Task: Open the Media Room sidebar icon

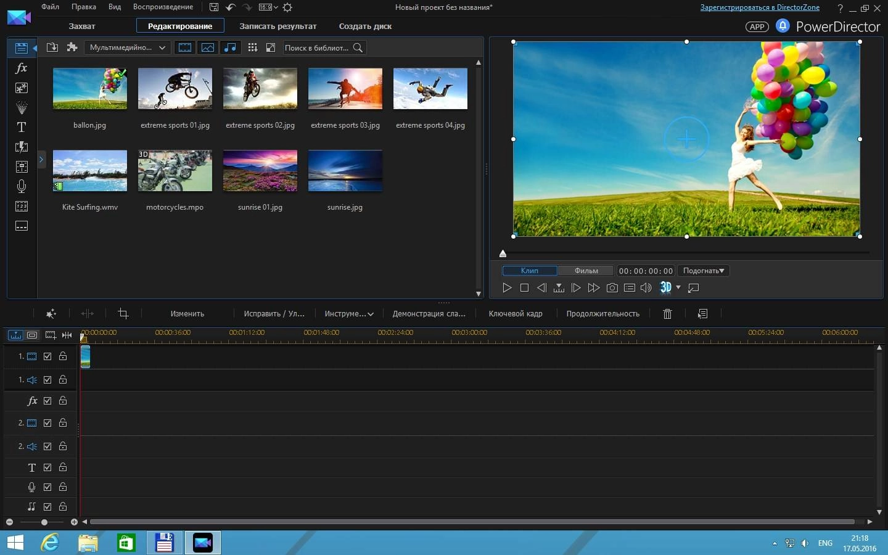Action: pyautogui.click(x=22, y=48)
